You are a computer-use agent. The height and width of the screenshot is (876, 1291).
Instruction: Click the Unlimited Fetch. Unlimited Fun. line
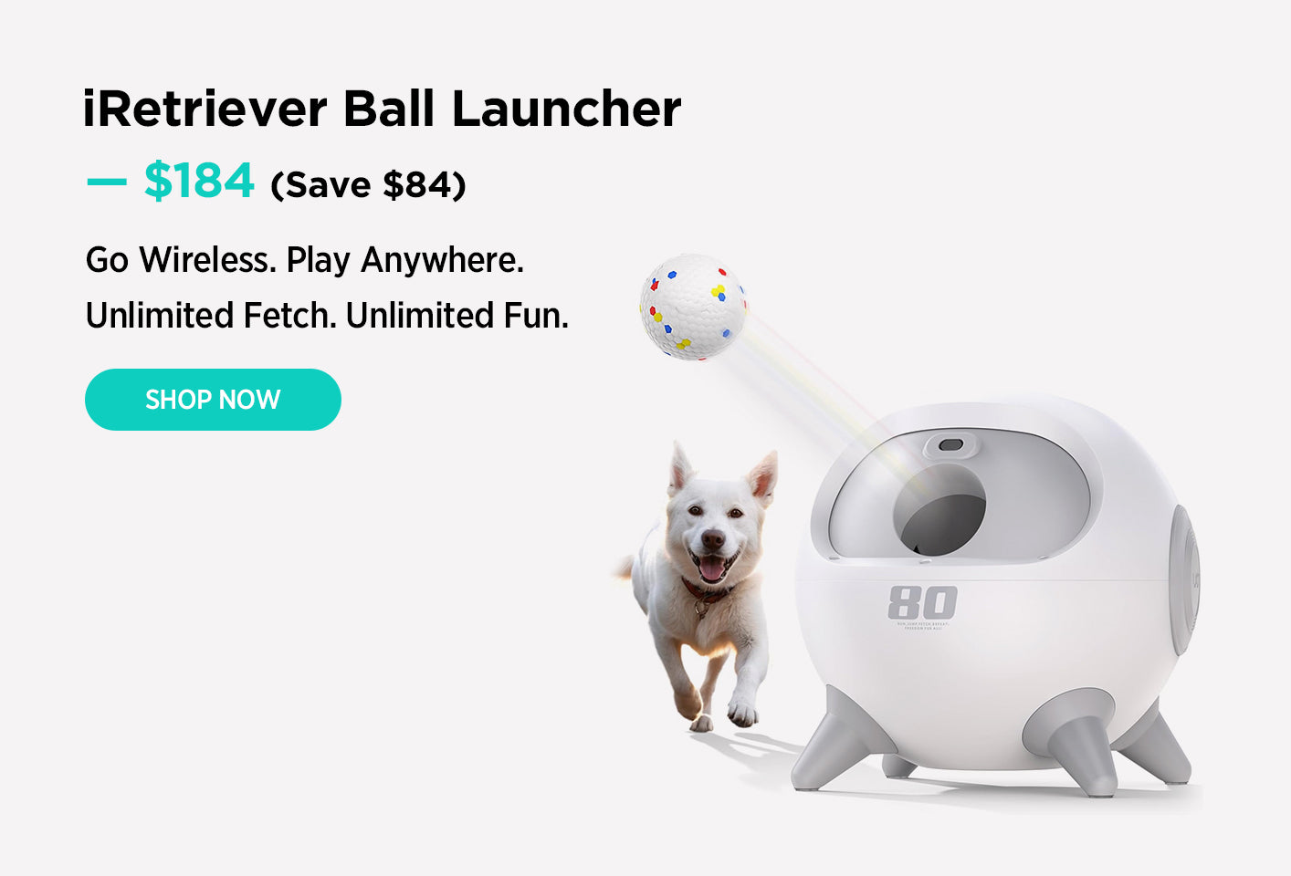[327, 316]
